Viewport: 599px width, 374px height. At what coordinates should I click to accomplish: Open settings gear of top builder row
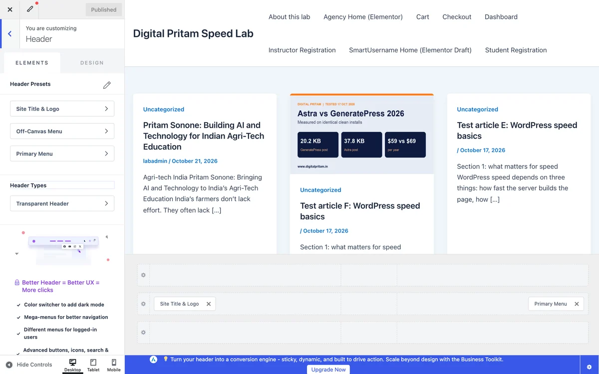click(143, 275)
